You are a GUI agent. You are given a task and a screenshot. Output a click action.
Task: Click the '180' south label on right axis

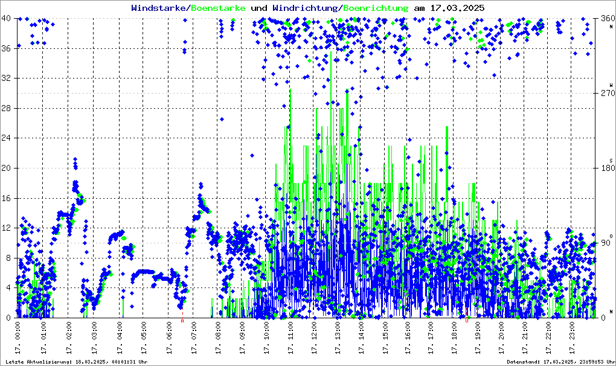tap(604, 169)
